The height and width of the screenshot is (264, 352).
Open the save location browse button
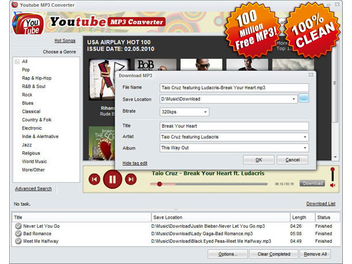(x=304, y=98)
